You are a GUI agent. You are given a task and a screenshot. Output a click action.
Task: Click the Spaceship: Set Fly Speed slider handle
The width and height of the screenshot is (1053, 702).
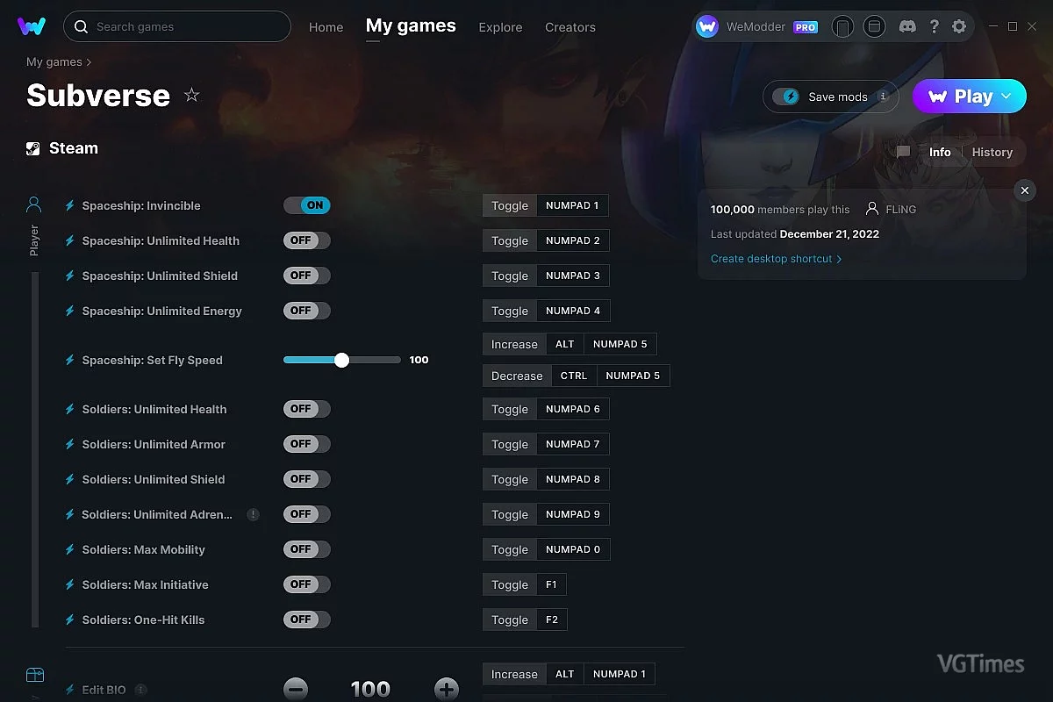click(x=342, y=360)
